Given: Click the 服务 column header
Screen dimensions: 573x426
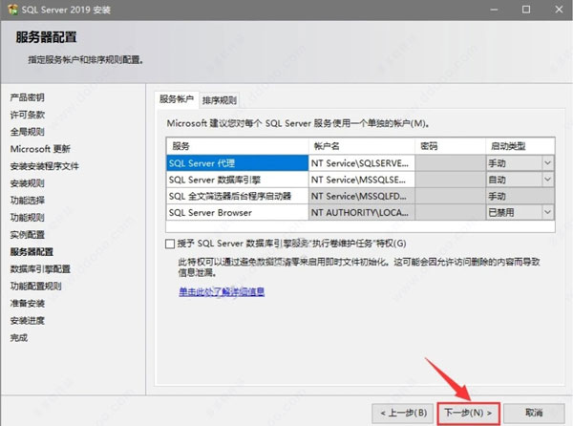Looking at the screenshot, I should pos(238,146).
